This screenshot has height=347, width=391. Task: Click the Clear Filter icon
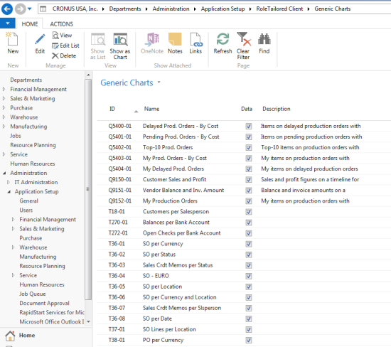pyautogui.click(x=244, y=39)
